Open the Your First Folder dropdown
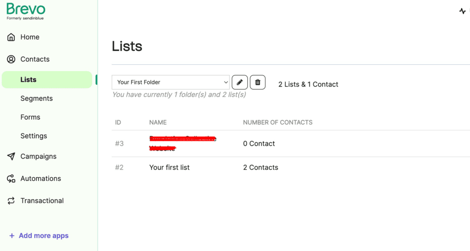This screenshot has height=251, width=470. pyautogui.click(x=171, y=83)
